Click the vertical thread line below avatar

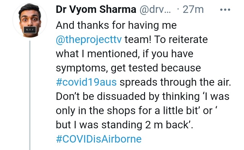[30, 95]
